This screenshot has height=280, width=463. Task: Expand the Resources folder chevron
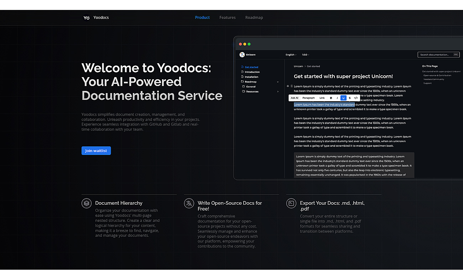pos(278,92)
